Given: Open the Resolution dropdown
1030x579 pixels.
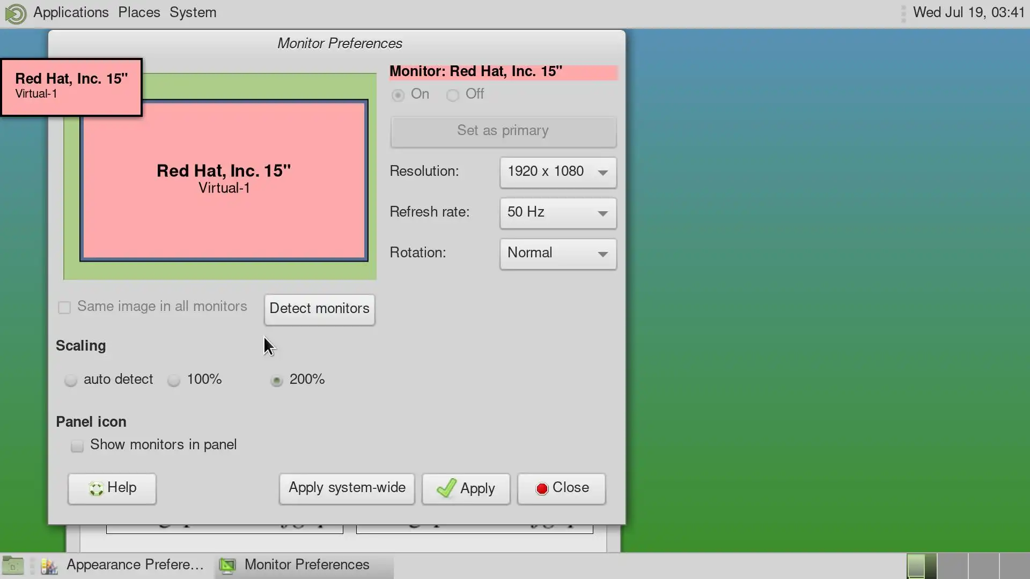Looking at the screenshot, I should tap(558, 172).
